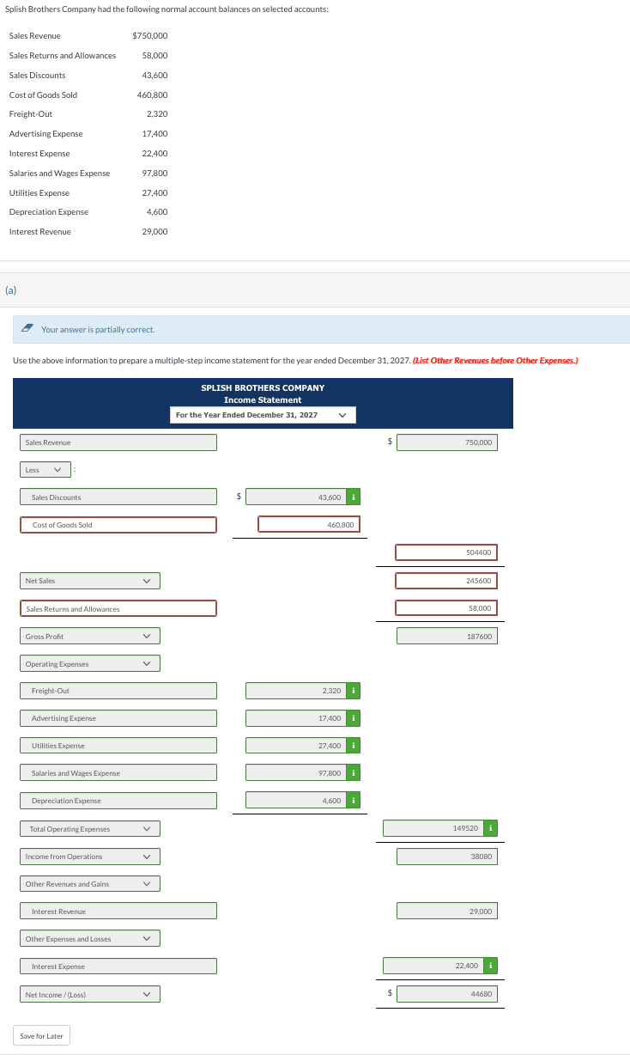The width and height of the screenshot is (630, 1055).
Task: Open the Income from Operations dropdown
Action: coord(90,857)
